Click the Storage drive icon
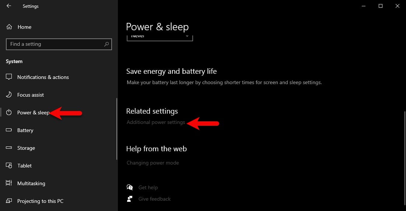Viewport: 406px width, 211px height. 9,148
